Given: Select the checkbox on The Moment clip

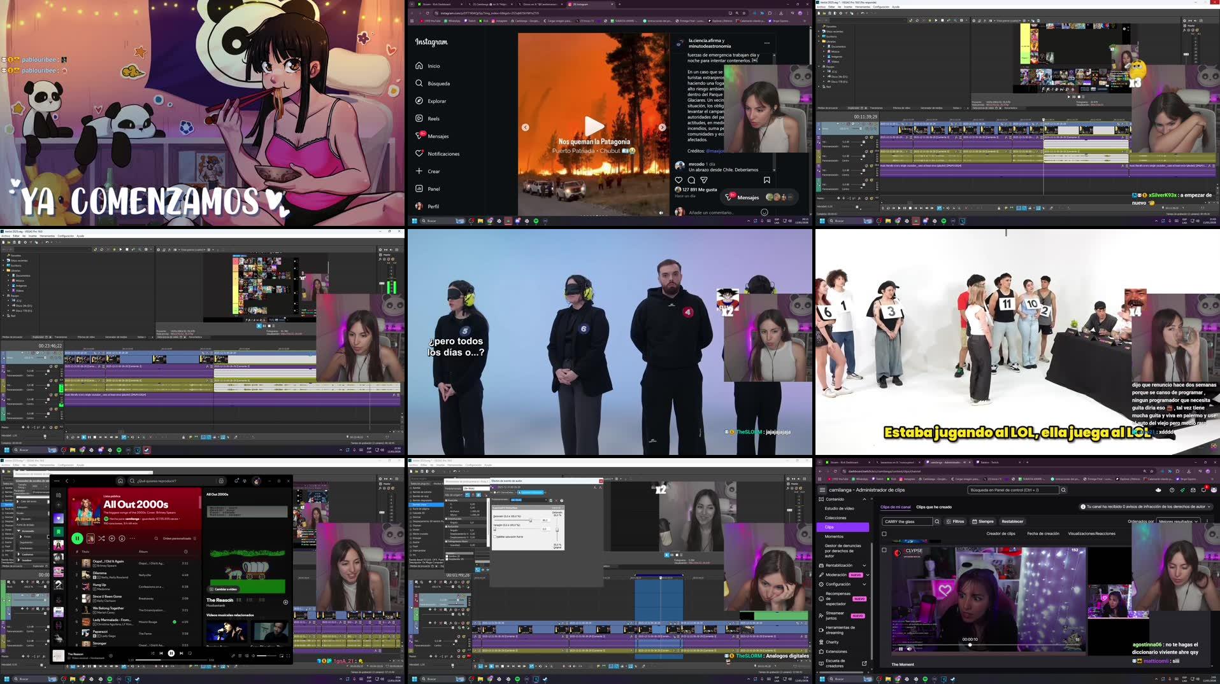Looking at the screenshot, I should (884, 550).
